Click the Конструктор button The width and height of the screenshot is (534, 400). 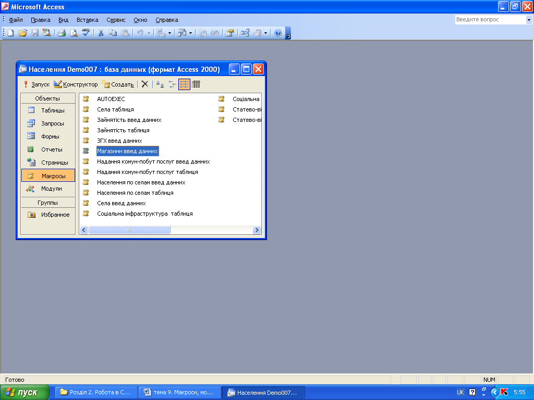point(76,84)
